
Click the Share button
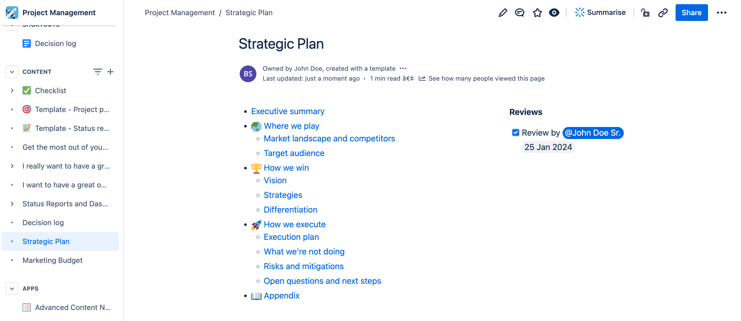click(x=691, y=12)
